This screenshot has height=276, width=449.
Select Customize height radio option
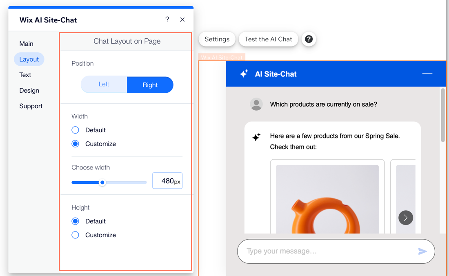[76, 235]
